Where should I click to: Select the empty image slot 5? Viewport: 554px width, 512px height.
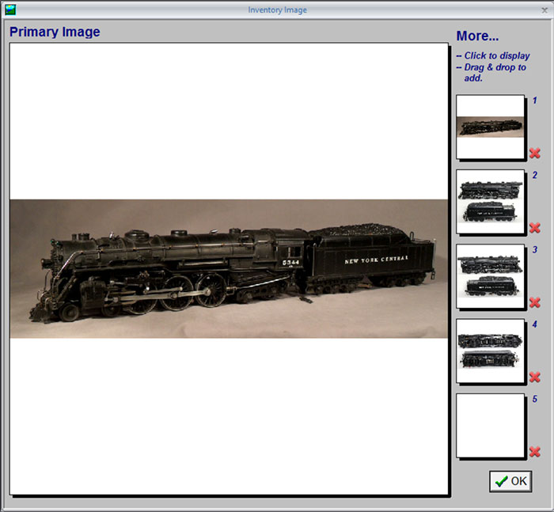(490, 426)
